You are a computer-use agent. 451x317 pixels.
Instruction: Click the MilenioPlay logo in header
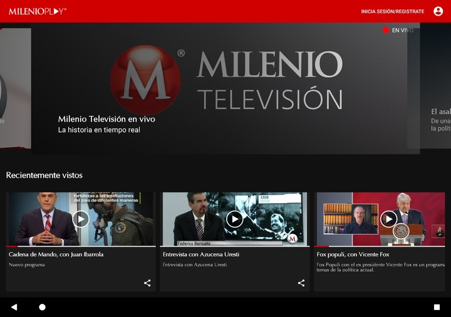(38, 11)
